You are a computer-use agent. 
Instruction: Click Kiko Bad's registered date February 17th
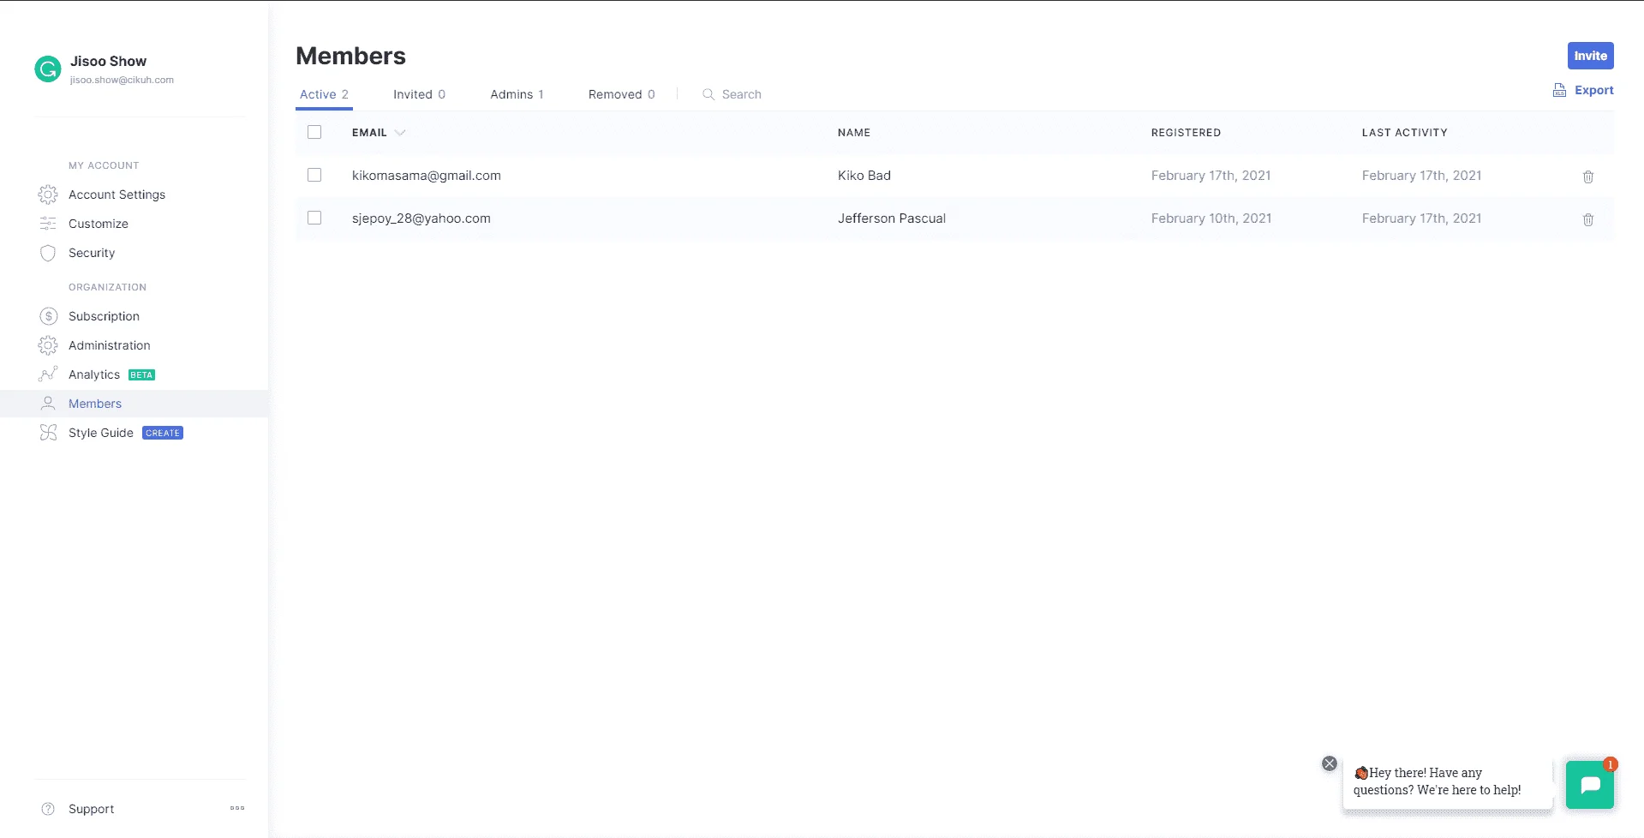click(x=1211, y=175)
